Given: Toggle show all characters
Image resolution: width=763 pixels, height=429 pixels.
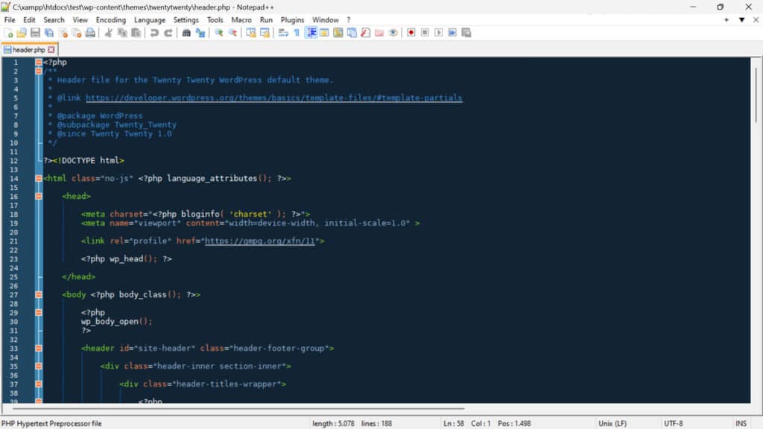Looking at the screenshot, I should [x=297, y=32].
